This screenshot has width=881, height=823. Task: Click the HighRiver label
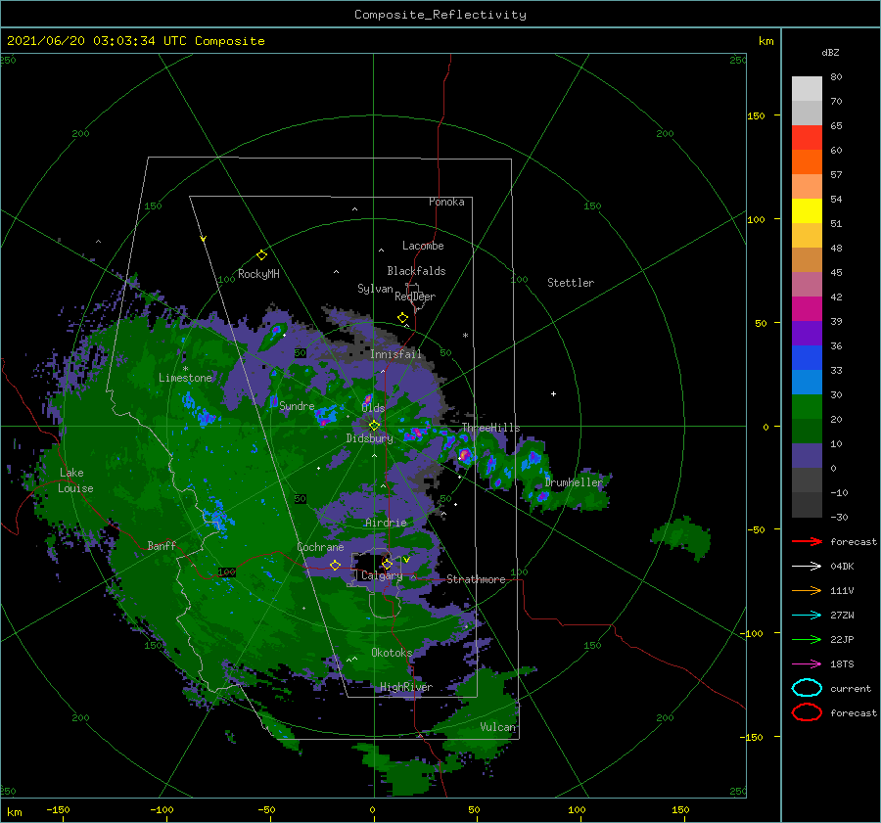point(406,687)
